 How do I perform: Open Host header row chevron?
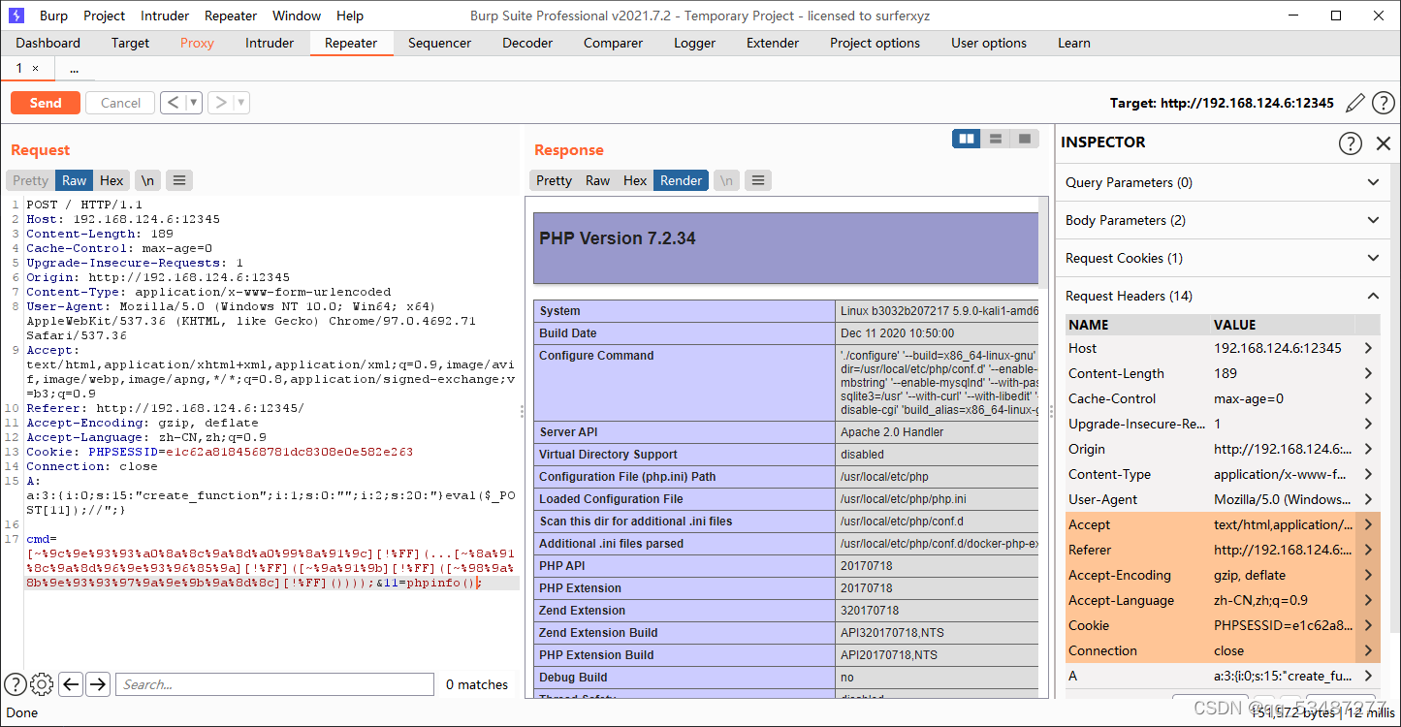point(1368,348)
